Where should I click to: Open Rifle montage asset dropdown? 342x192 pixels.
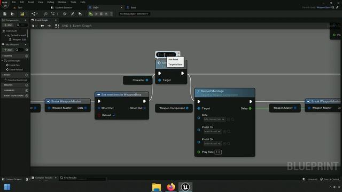coord(214,119)
